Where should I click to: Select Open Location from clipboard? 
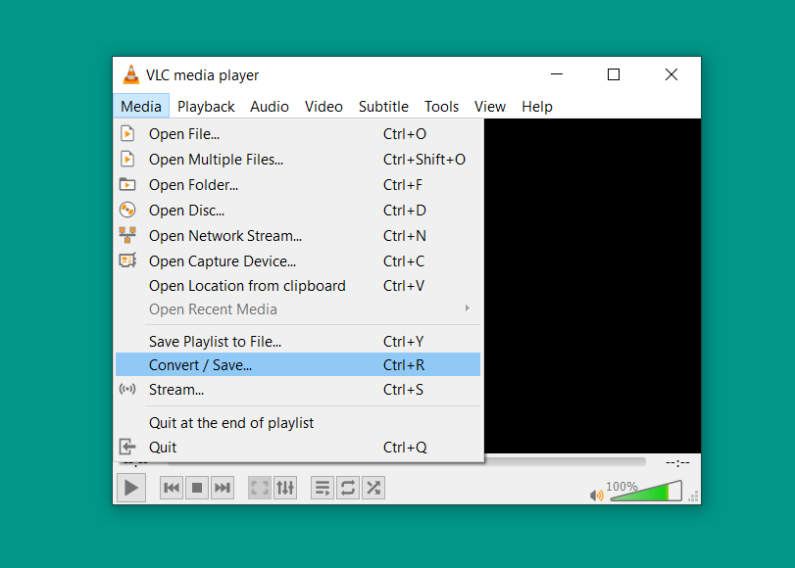pyautogui.click(x=298, y=286)
